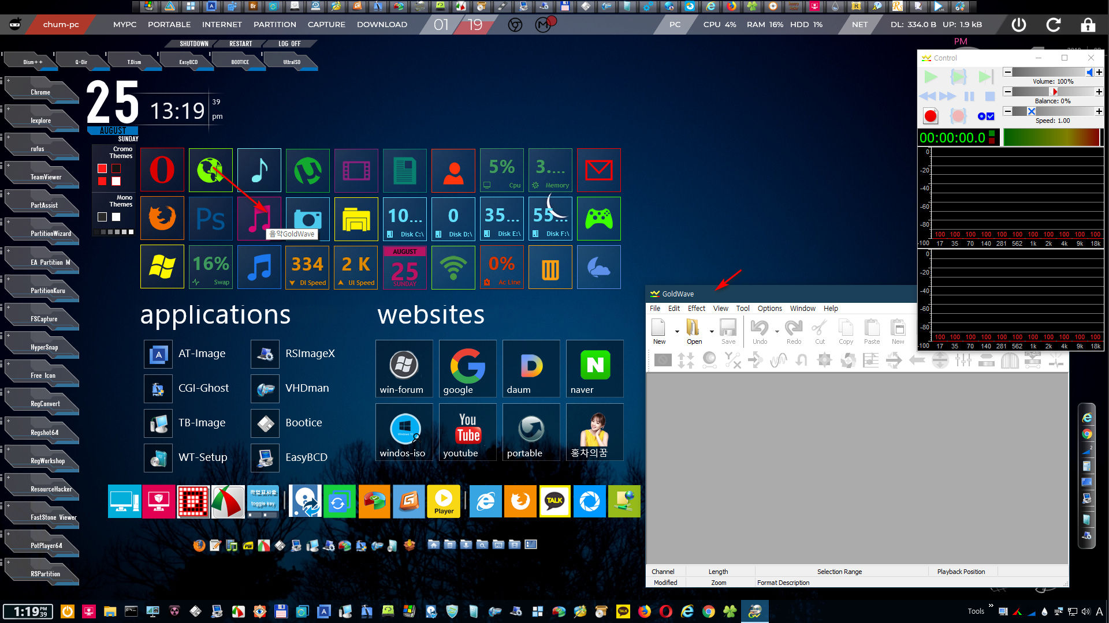
Task: Open the CAPTURE top bar menu
Action: point(326,25)
